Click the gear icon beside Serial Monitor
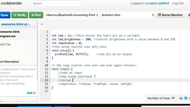The image size is (190, 107). (x=189, y=15)
